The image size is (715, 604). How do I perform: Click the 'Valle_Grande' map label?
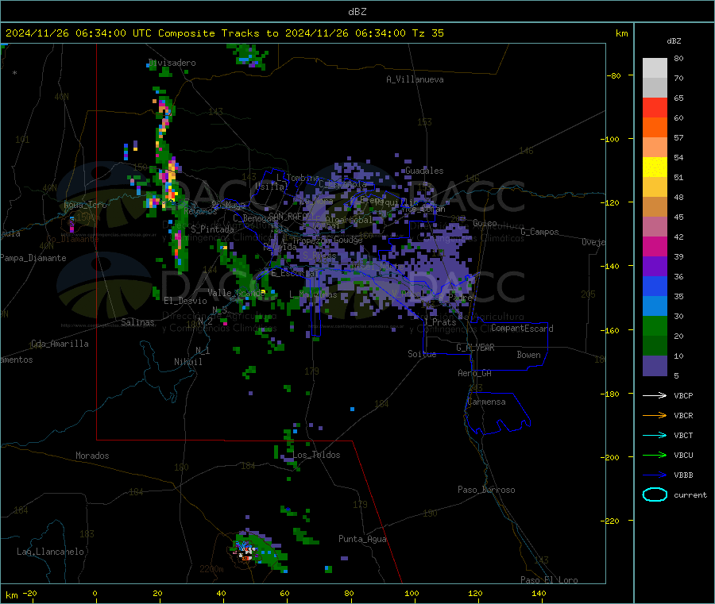point(236,293)
